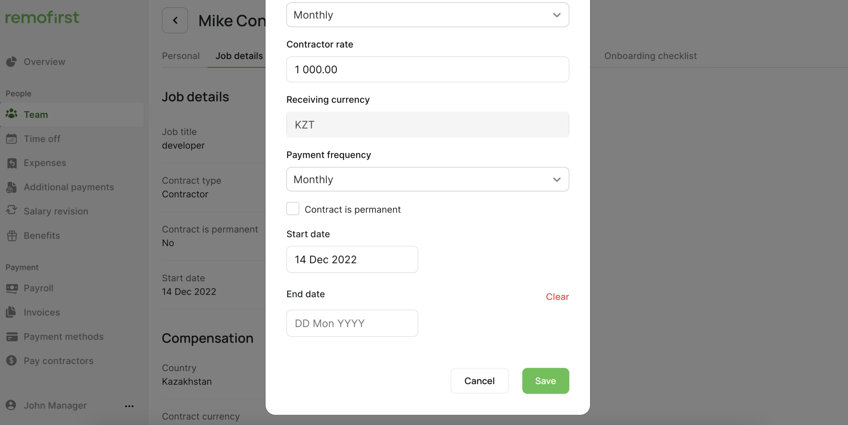Go back using the chevron button
This screenshot has height=425, width=848.
pos(175,20)
